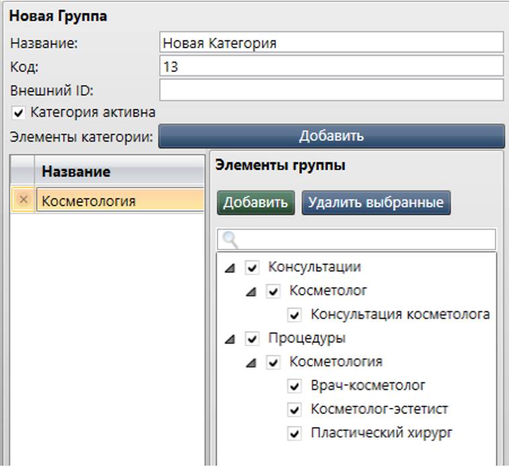Viewport: 509px width, 467px height.
Task: Uncheck Консультация косметолога checkbox
Action: pyautogui.click(x=294, y=315)
